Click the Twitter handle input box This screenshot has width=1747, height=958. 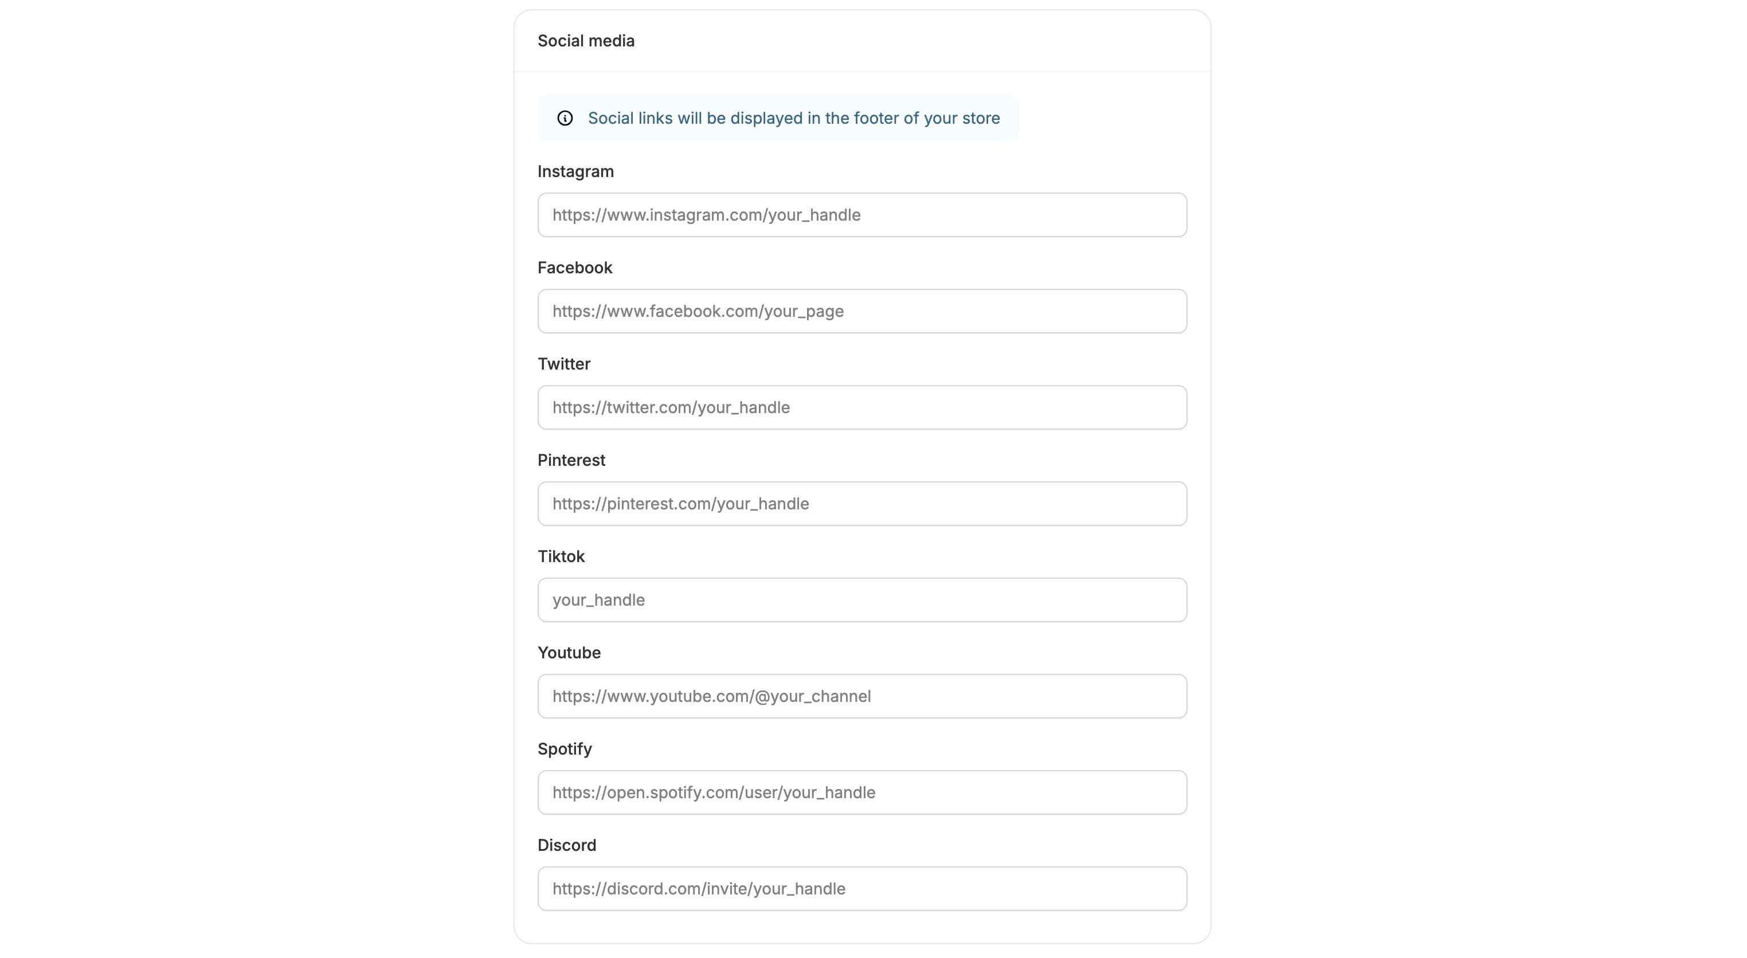861,407
